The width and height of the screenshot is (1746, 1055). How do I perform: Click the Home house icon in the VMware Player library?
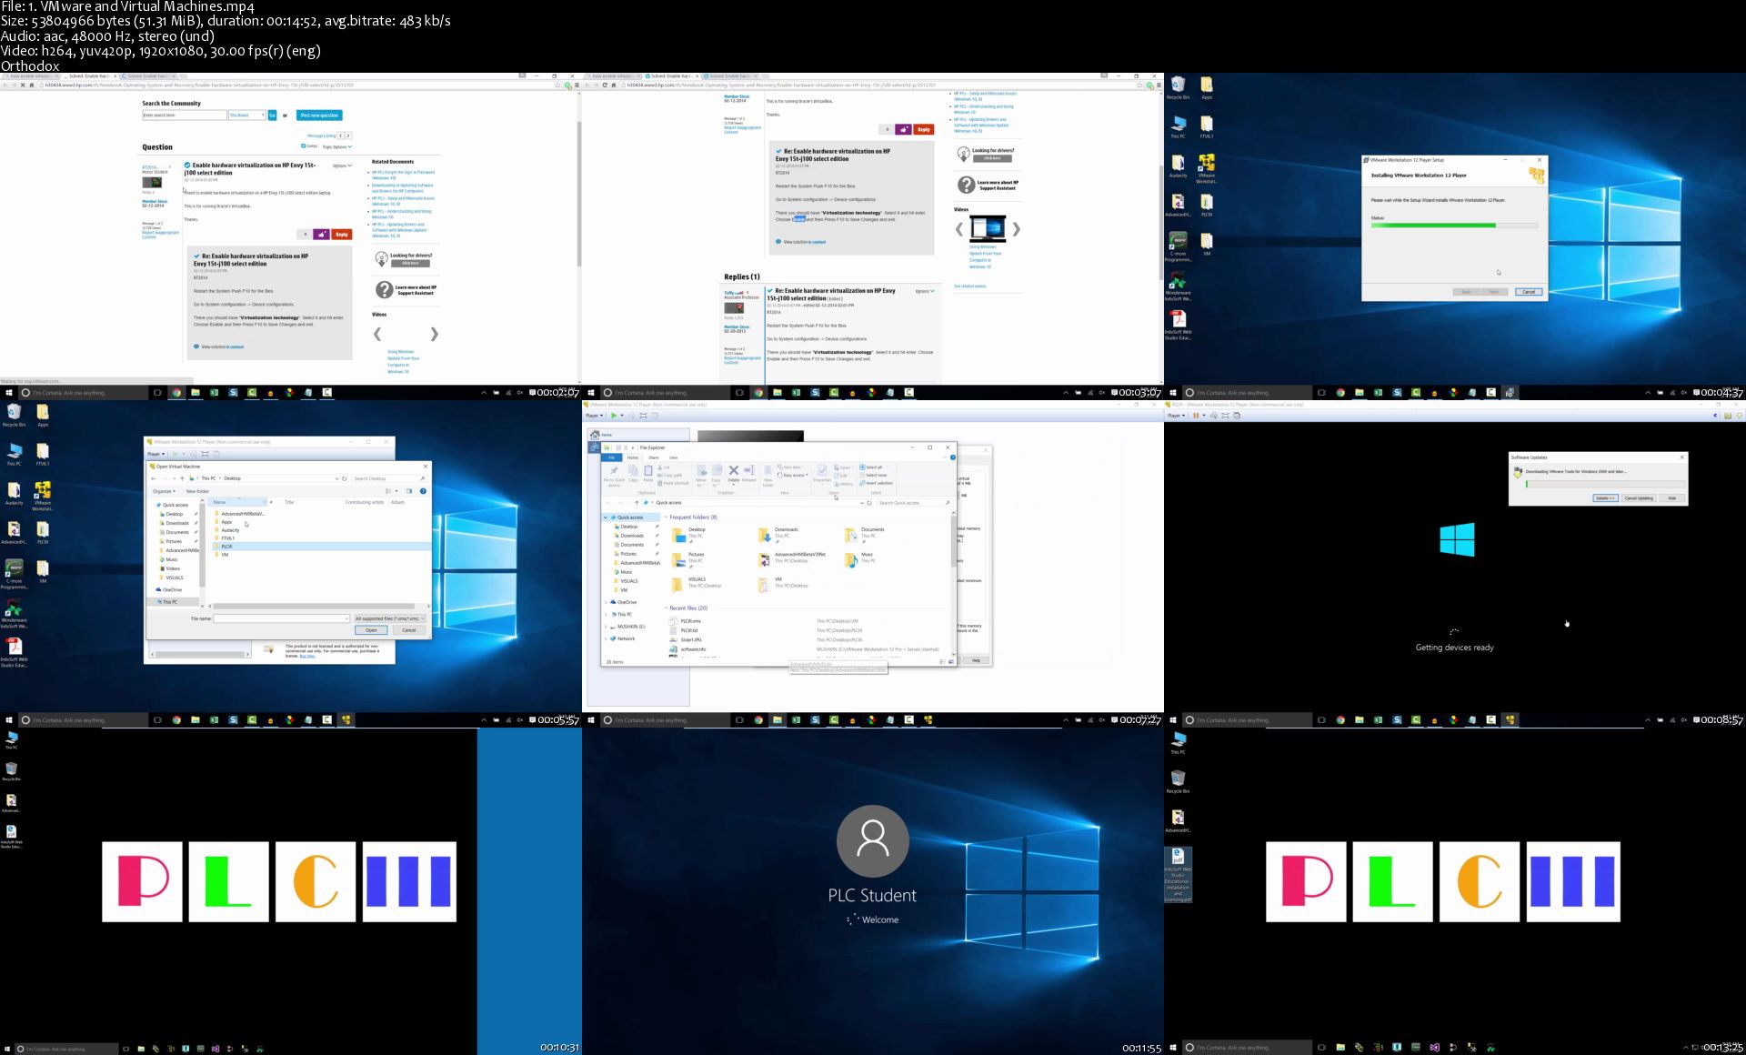pos(596,435)
